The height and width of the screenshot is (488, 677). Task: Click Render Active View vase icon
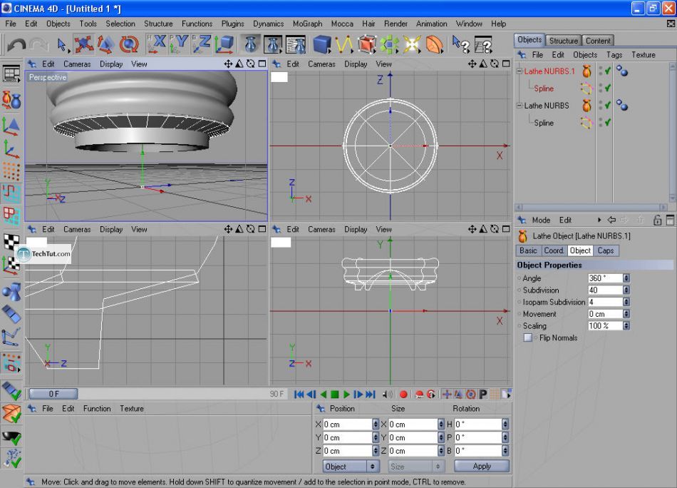click(251, 44)
